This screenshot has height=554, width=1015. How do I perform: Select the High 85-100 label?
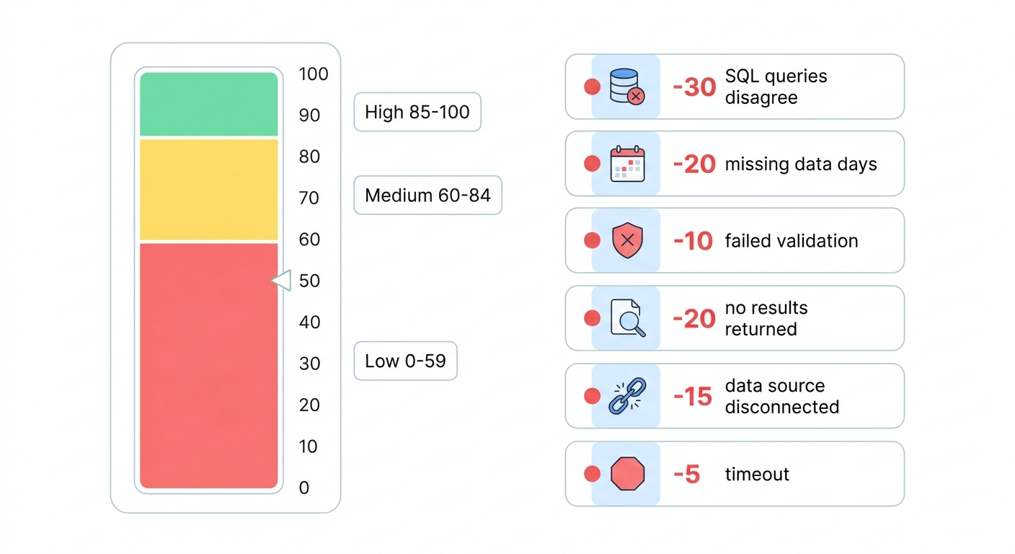[x=417, y=112]
